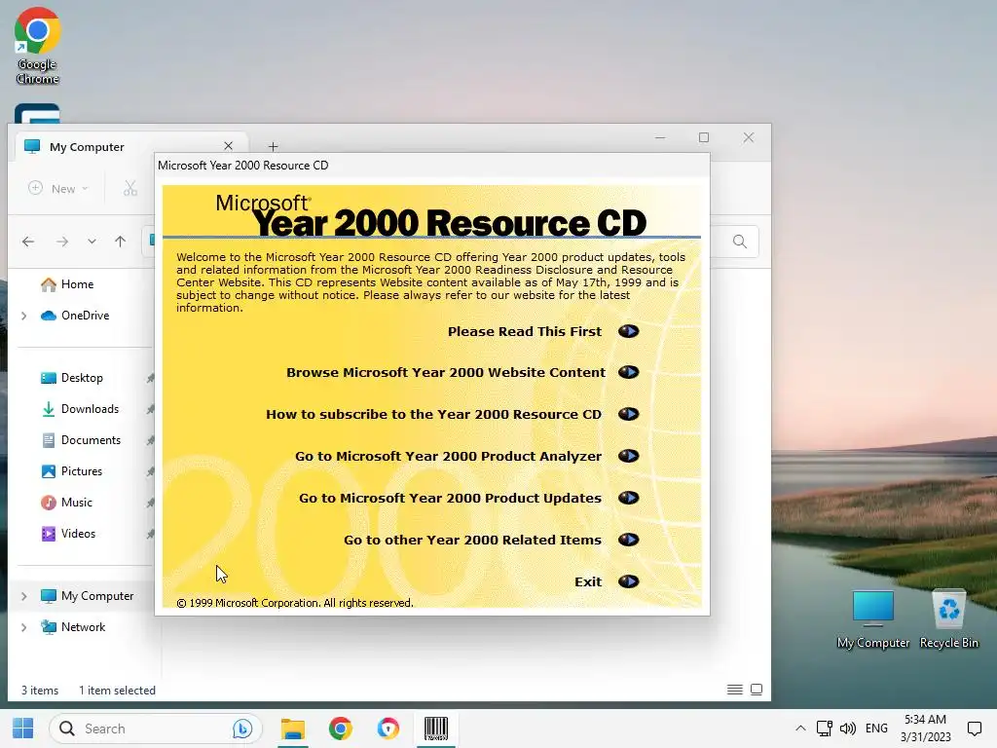Click the Exit arrow button
The image size is (997, 748).
tap(628, 581)
